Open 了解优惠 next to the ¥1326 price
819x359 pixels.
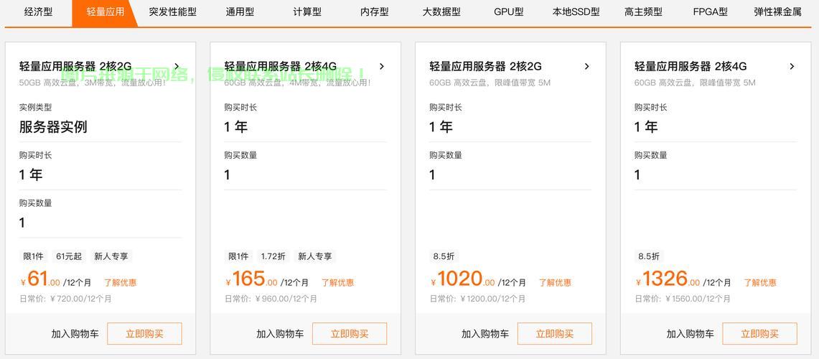tap(759, 283)
